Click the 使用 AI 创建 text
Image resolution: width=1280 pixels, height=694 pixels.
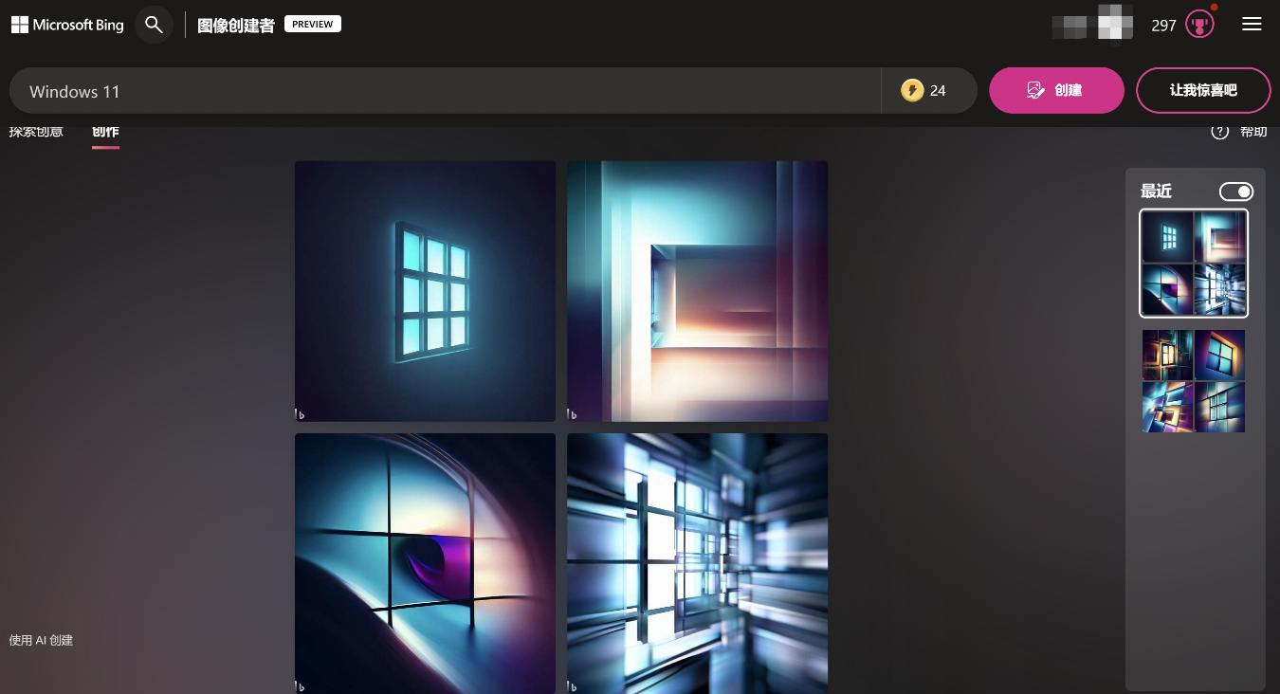click(x=41, y=640)
